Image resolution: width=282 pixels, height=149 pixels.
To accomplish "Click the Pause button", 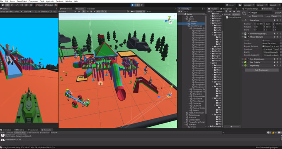I will (137, 5).
